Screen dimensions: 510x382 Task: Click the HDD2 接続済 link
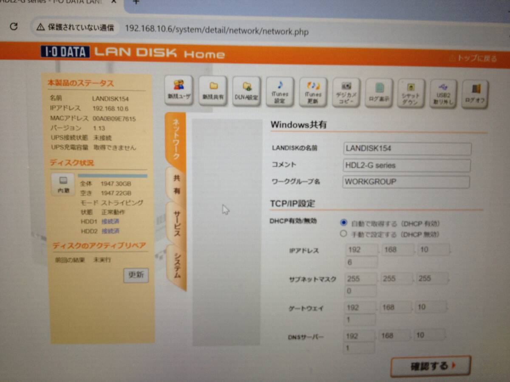click(110, 231)
